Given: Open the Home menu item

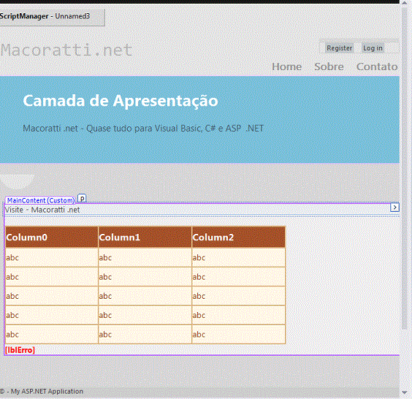Looking at the screenshot, I should pos(286,66).
